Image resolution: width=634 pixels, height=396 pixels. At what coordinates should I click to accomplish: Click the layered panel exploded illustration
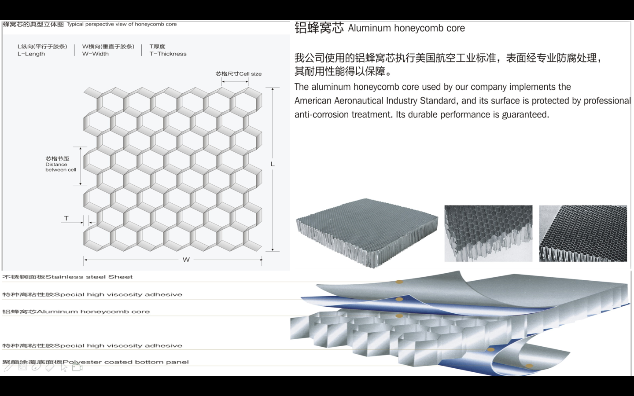(460, 323)
